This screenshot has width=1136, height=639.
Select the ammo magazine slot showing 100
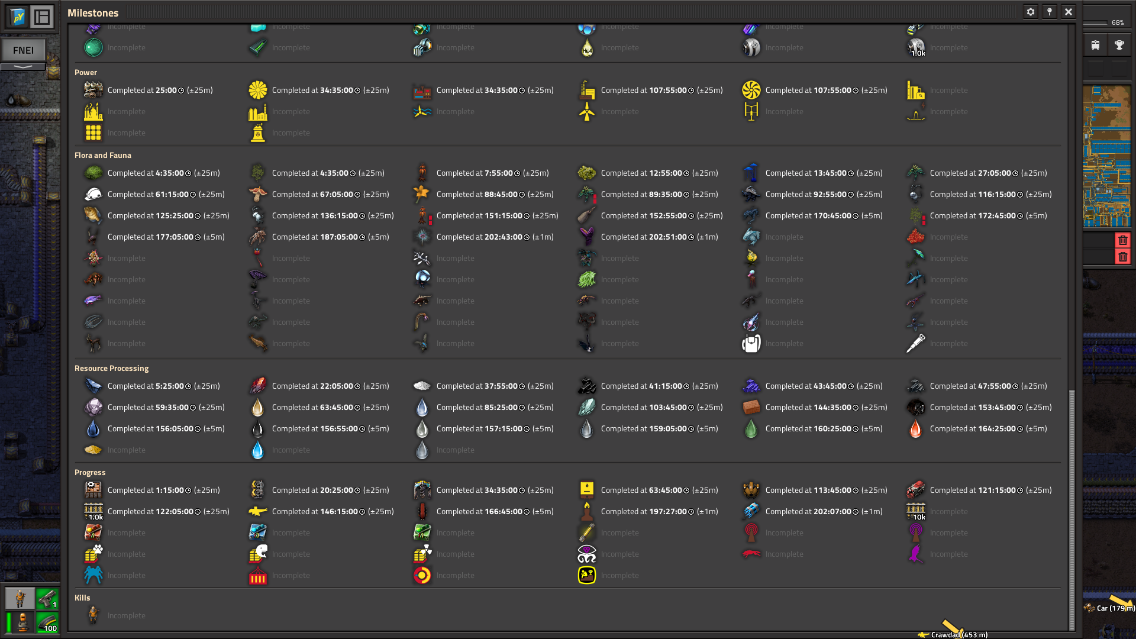pos(47,622)
